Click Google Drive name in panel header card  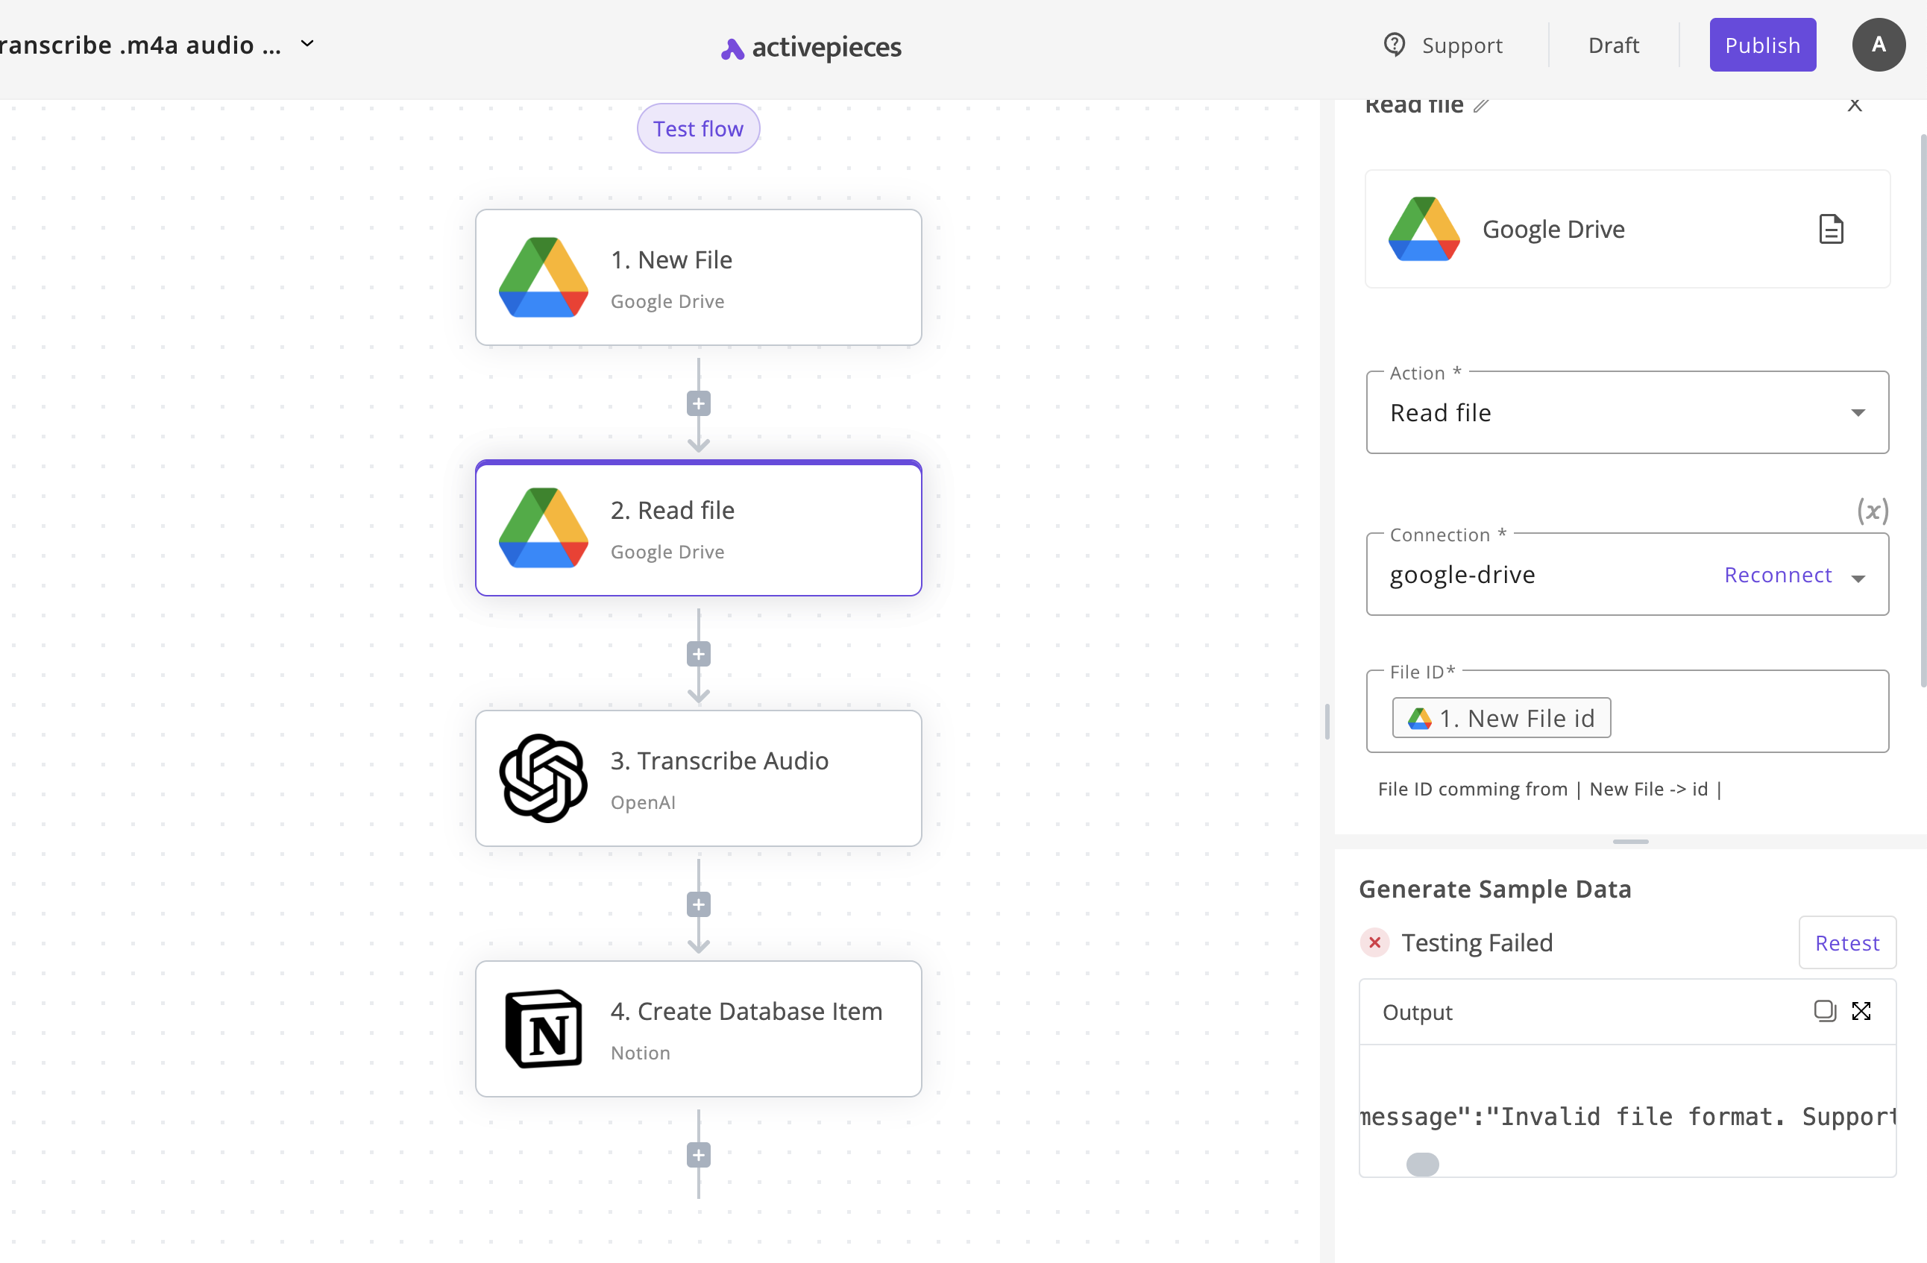click(1553, 229)
